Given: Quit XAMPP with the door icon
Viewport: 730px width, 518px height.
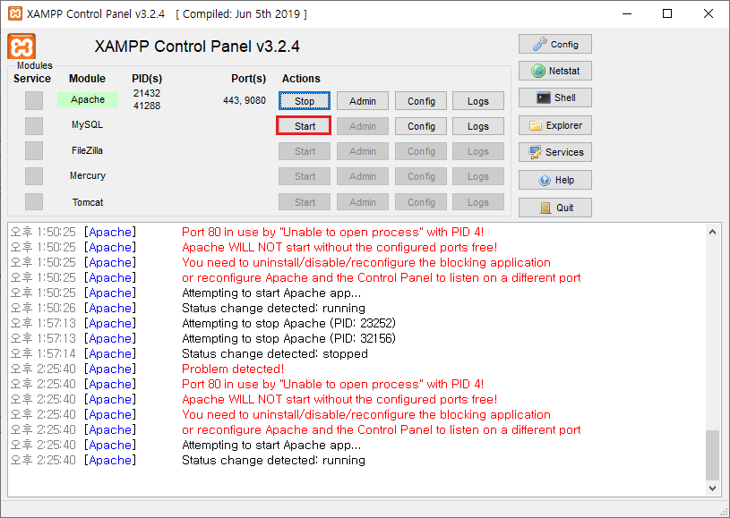Looking at the screenshot, I should [555, 208].
